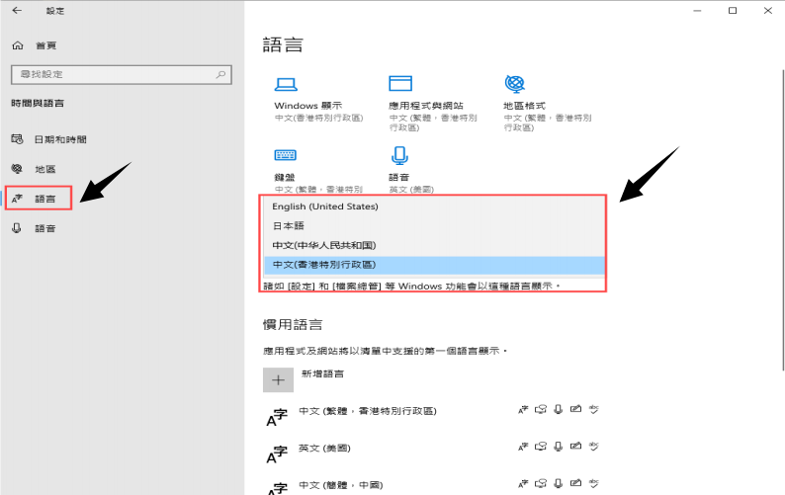This screenshot has height=495, width=785.
Task: Select 英文 (美國) in preferred languages
Action: 324,448
